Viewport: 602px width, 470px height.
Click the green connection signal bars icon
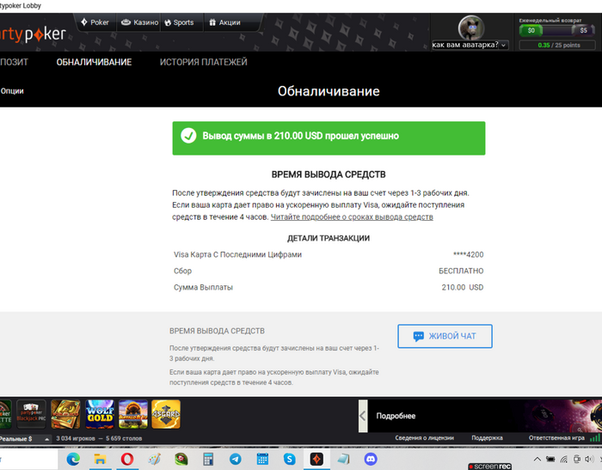pos(595,437)
